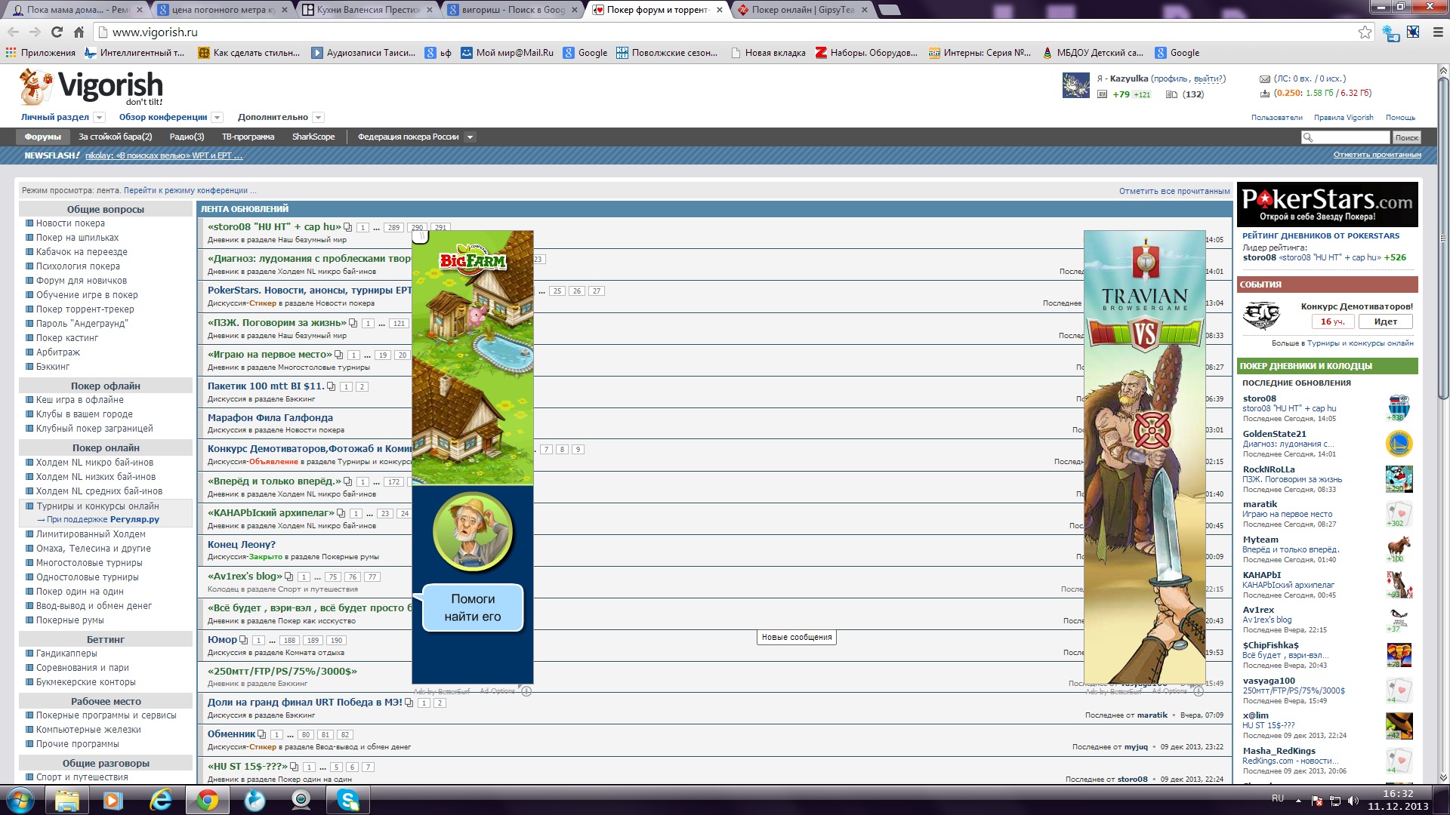Reload the page

tap(57, 32)
